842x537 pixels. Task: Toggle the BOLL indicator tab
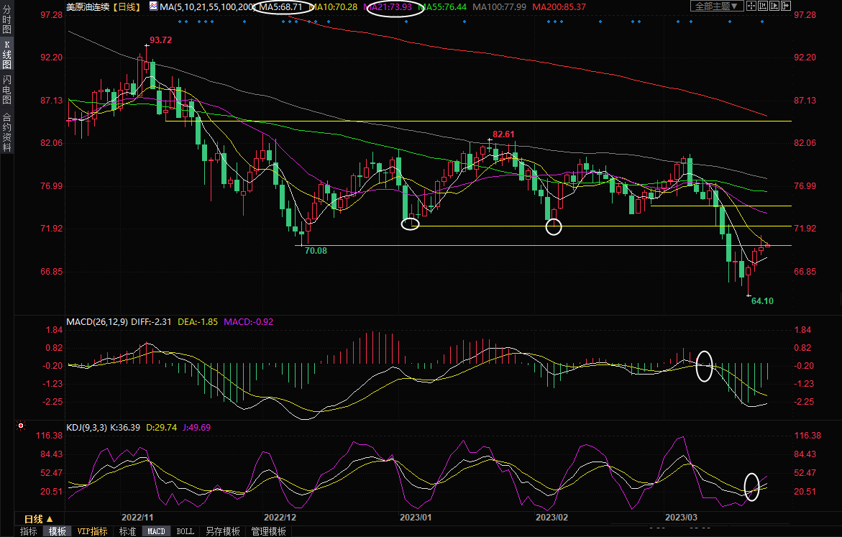click(x=185, y=531)
